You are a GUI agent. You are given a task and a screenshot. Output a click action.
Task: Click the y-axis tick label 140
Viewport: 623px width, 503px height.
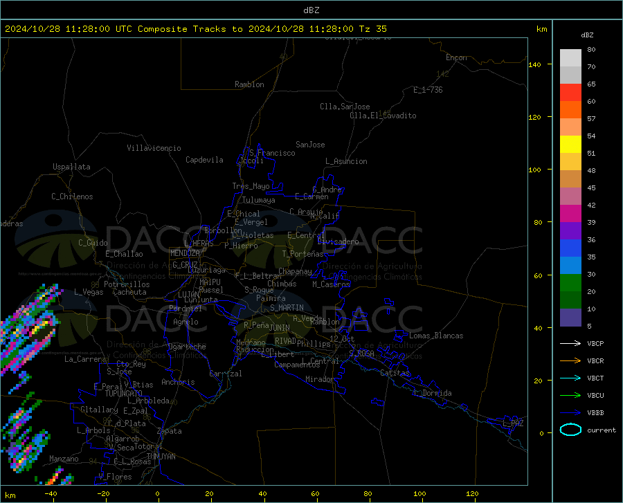(x=534, y=64)
